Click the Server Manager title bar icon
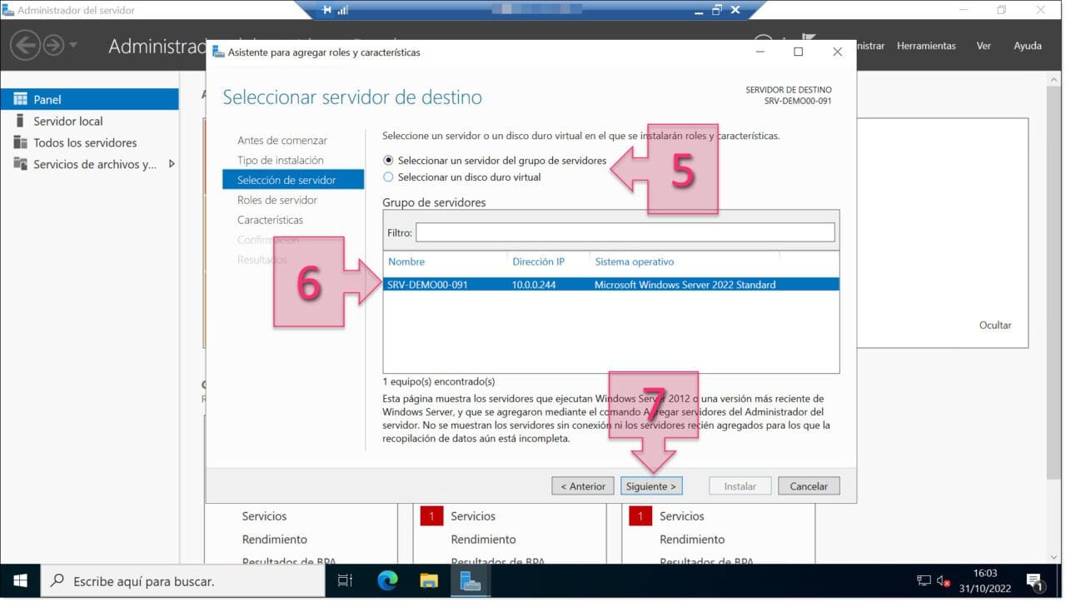The image size is (1066, 602). 7,10
